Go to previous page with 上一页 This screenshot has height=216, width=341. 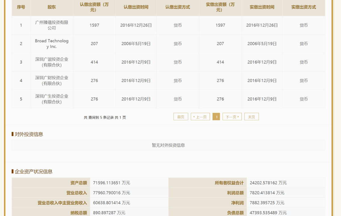point(200,117)
